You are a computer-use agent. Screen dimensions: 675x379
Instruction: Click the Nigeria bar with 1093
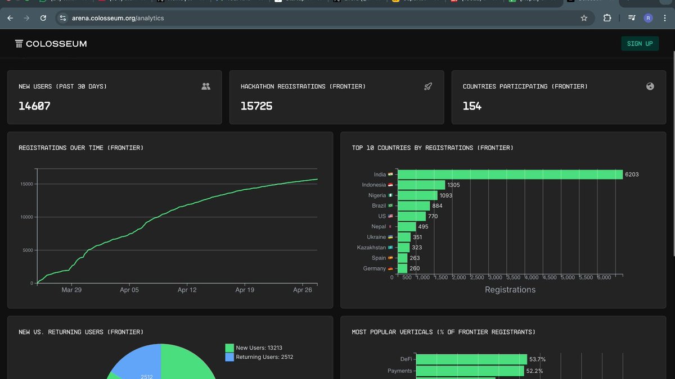tap(417, 195)
